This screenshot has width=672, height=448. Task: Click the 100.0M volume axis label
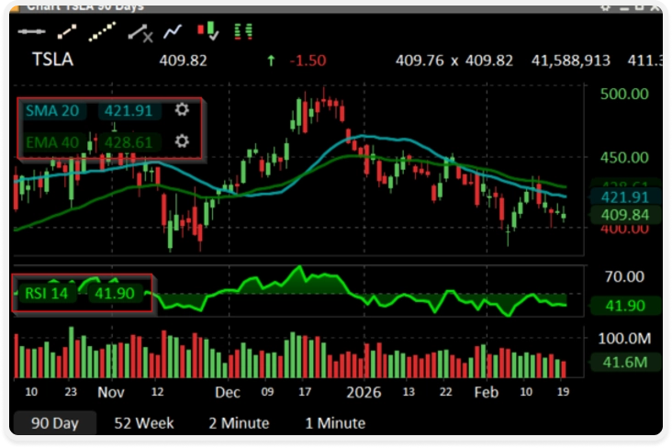[624, 339]
